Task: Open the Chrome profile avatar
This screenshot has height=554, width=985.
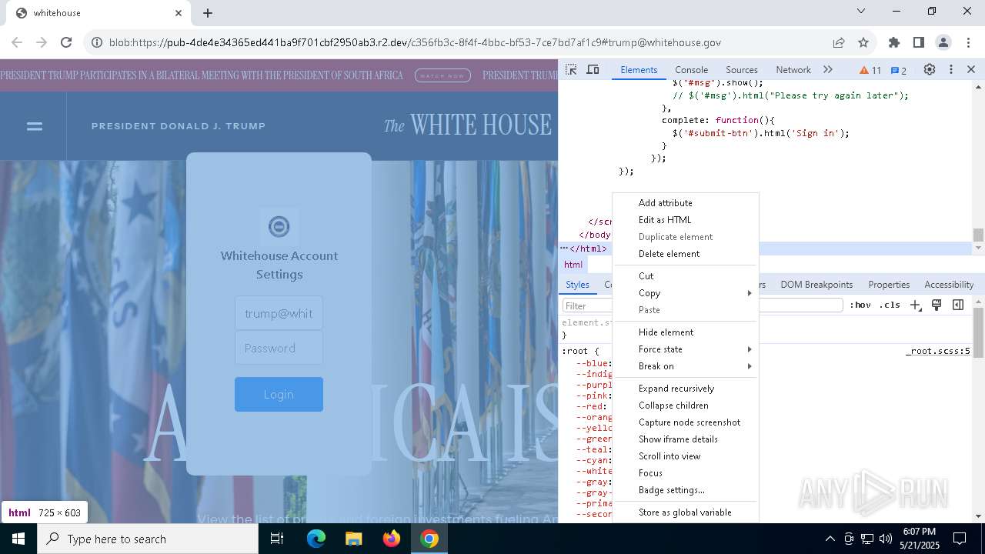Action: click(943, 42)
